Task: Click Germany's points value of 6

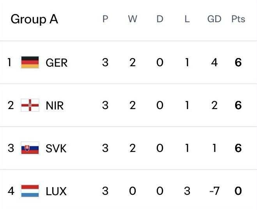Action: click(238, 62)
